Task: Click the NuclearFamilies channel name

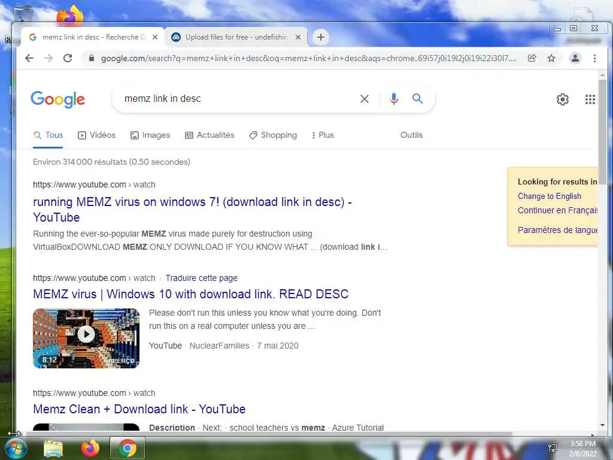Action: 219,346
